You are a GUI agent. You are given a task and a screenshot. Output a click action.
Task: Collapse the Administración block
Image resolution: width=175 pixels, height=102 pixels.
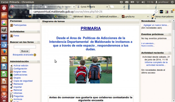(x=39, y=61)
